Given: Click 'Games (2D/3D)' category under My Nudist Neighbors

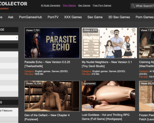Looking at the screenshot, I should click(x=117, y=71).
